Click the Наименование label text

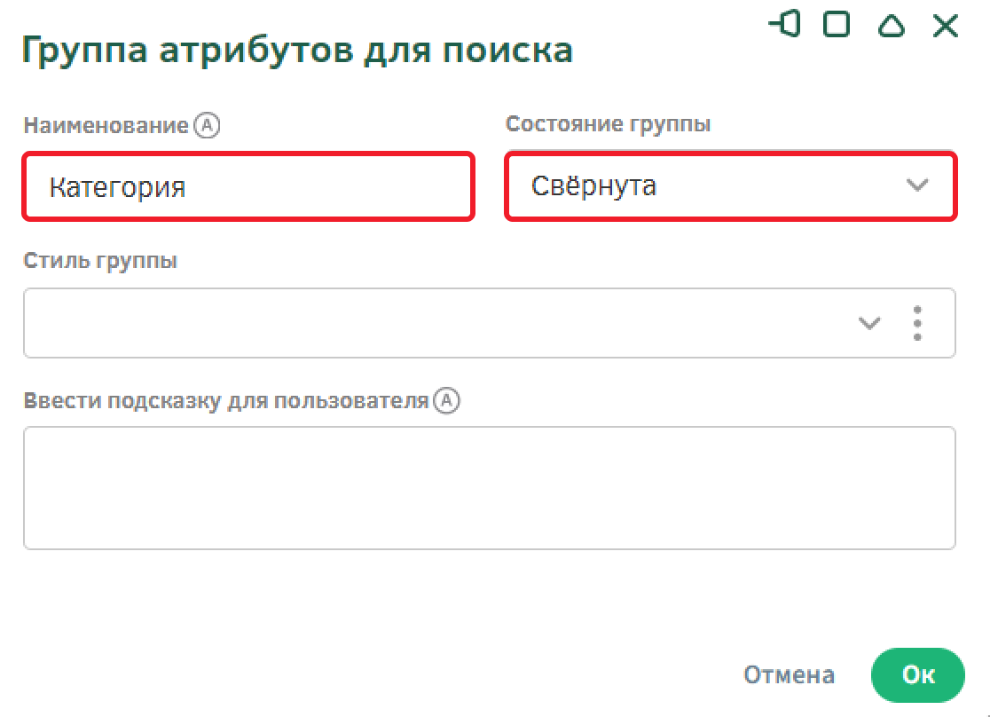(106, 126)
